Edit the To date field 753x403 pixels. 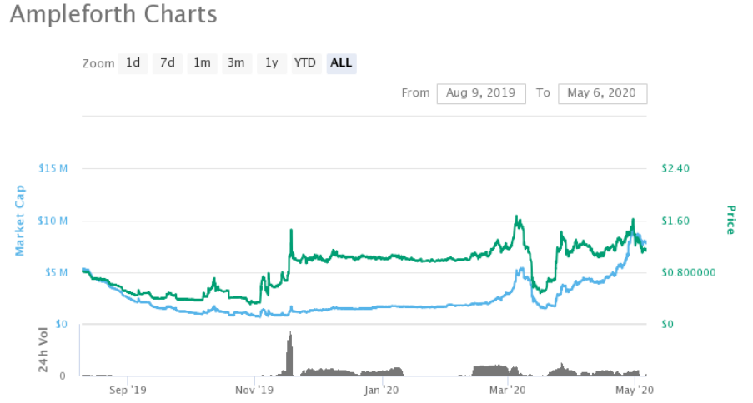[x=602, y=93]
